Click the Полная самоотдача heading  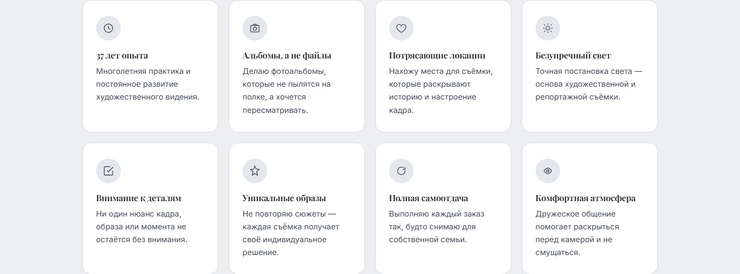tap(429, 198)
